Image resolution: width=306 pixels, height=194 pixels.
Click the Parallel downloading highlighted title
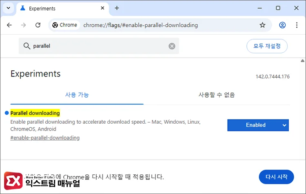[35, 113]
